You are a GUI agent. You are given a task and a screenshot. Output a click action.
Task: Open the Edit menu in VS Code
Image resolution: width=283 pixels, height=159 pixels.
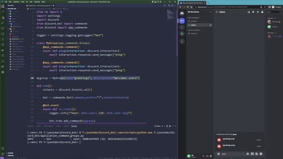tap(10, 2)
